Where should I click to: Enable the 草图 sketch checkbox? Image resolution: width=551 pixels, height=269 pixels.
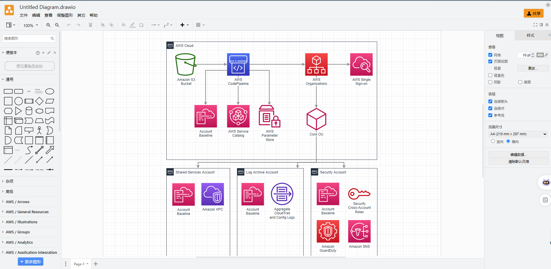520,82
